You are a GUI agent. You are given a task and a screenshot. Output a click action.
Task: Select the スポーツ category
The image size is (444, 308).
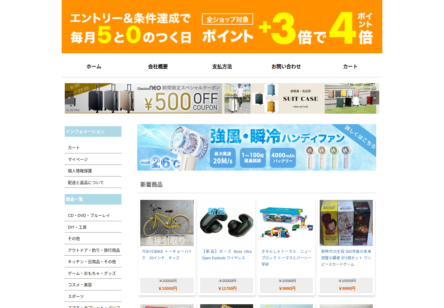pyautogui.click(x=76, y=297)
